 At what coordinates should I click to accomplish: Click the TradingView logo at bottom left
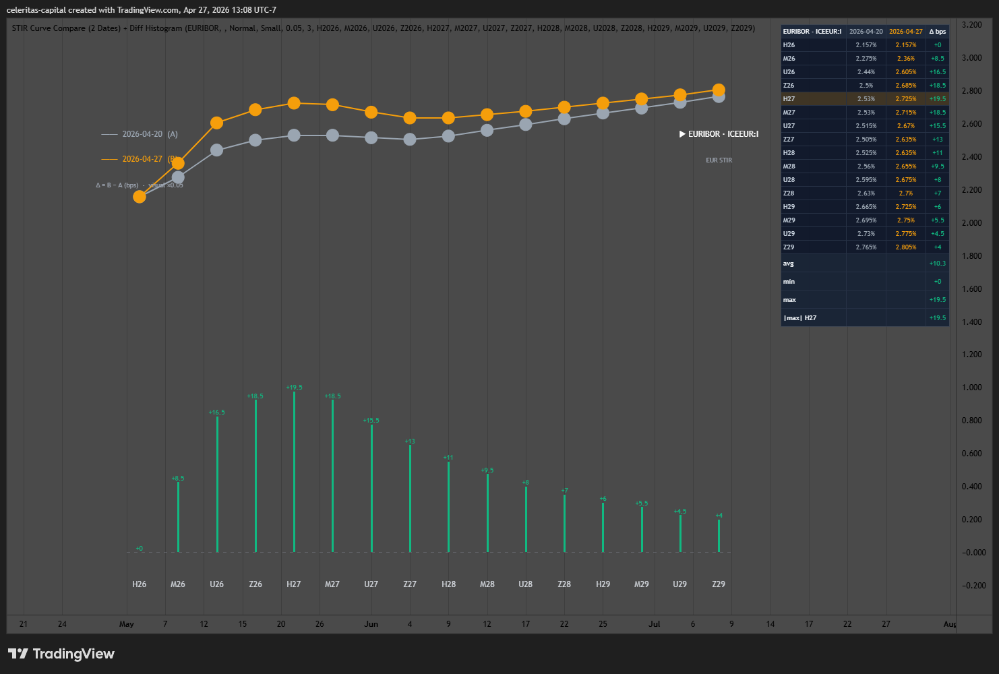(x=61, y=654)
